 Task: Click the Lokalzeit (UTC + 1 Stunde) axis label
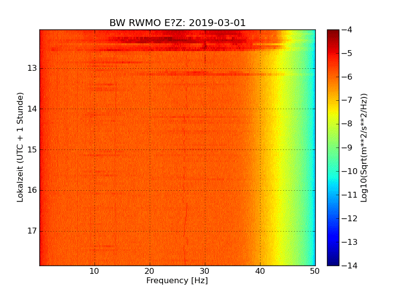(x=20, y=147)
